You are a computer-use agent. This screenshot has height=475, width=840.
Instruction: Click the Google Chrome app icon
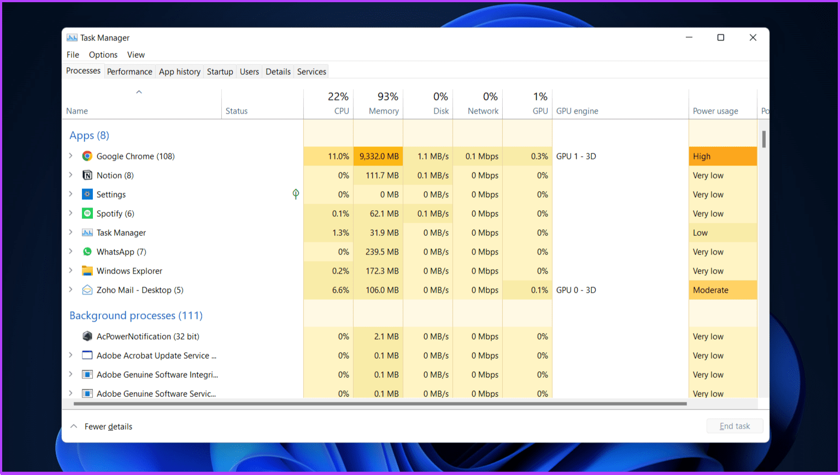tap(87, 156)
